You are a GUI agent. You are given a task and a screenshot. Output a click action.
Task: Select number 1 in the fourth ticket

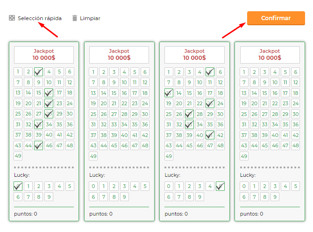coord(244,72)
